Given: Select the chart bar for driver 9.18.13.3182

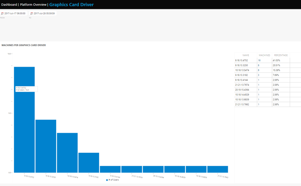Looking at the screenshot, I should click(x=89, y=163).
